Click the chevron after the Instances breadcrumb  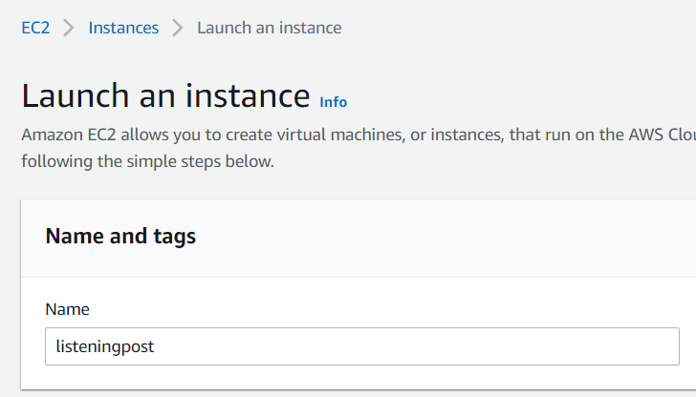click(178, 28)
